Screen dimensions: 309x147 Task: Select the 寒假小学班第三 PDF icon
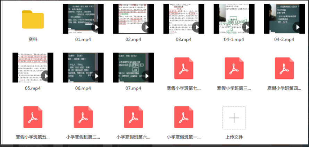234,68
